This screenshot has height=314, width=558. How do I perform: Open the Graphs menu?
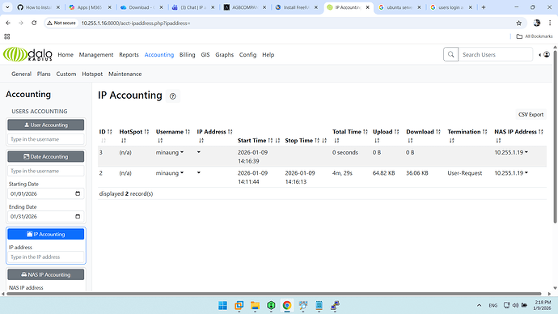(x=225, y=55)
